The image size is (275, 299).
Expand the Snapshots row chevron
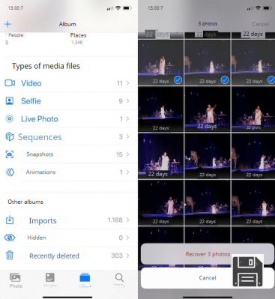127,154
